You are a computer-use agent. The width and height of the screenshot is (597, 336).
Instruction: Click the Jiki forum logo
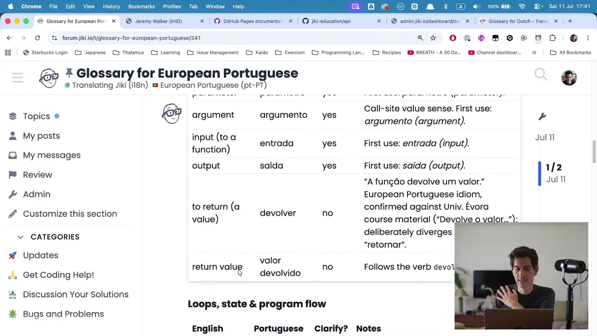click(49, 78)
